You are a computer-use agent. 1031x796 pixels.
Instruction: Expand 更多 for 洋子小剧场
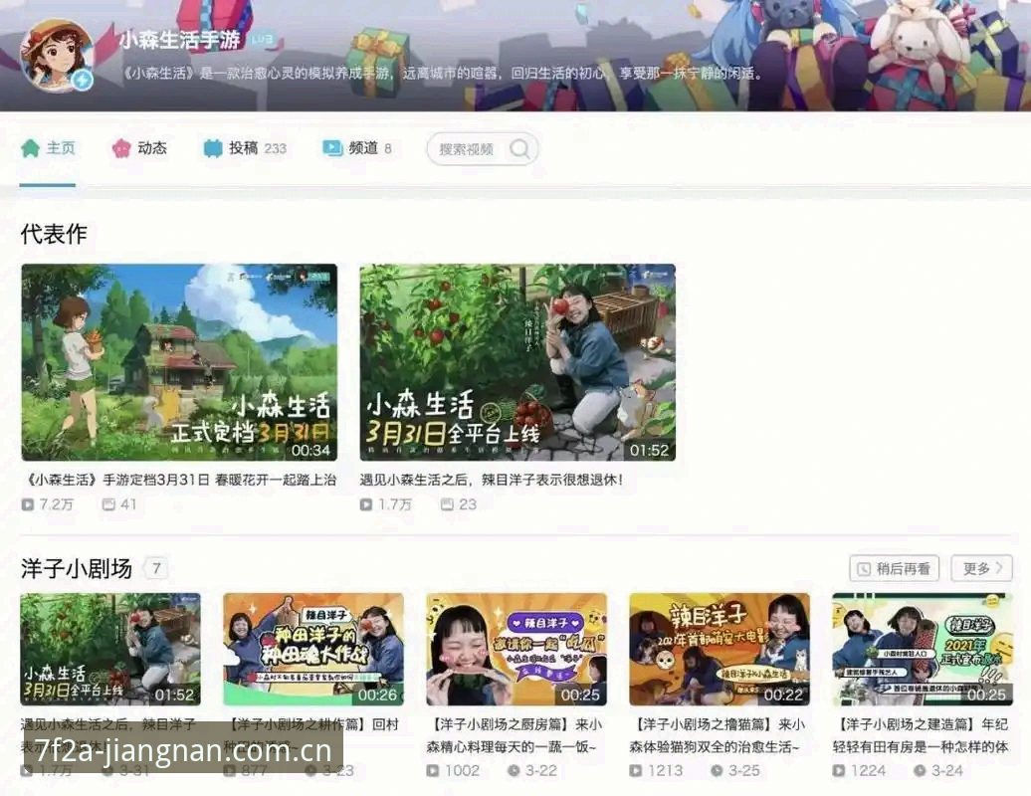click(x=981, y=568)
